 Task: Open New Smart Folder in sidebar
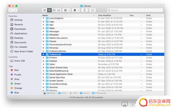coord(22,51)
